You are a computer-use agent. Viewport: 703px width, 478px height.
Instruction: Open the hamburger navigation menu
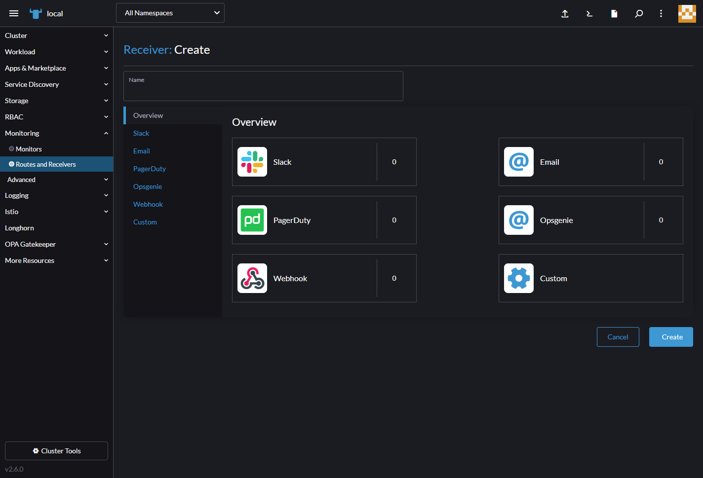point(14,13)
